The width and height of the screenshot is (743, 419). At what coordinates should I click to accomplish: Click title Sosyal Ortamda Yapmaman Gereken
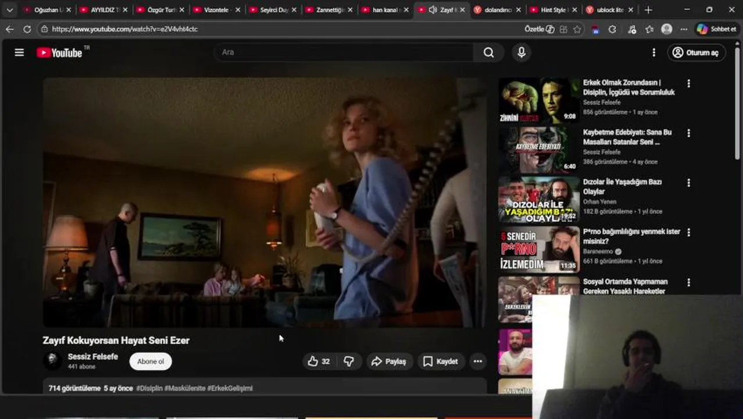625,286
